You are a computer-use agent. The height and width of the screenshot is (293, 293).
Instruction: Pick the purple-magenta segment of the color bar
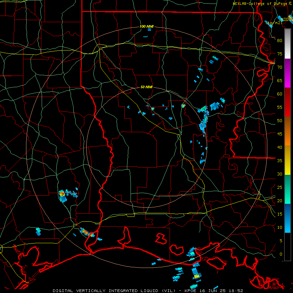(x=287, y=73)
